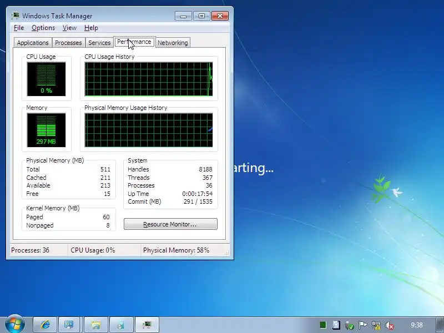Click the second taskbar icon after Internet Explorer
The image size is (444, 333).
coord(96,325)
